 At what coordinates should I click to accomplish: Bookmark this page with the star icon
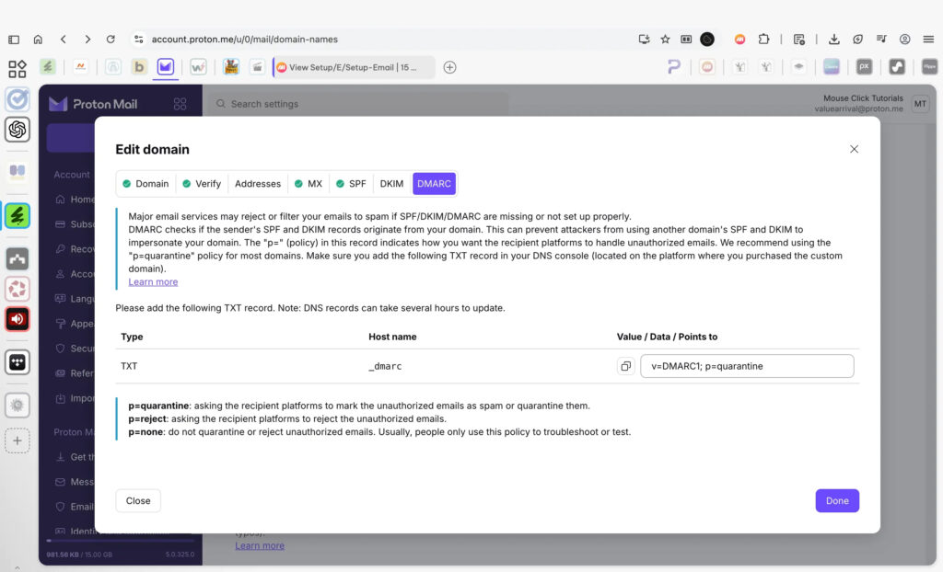[x=665, y=40]
